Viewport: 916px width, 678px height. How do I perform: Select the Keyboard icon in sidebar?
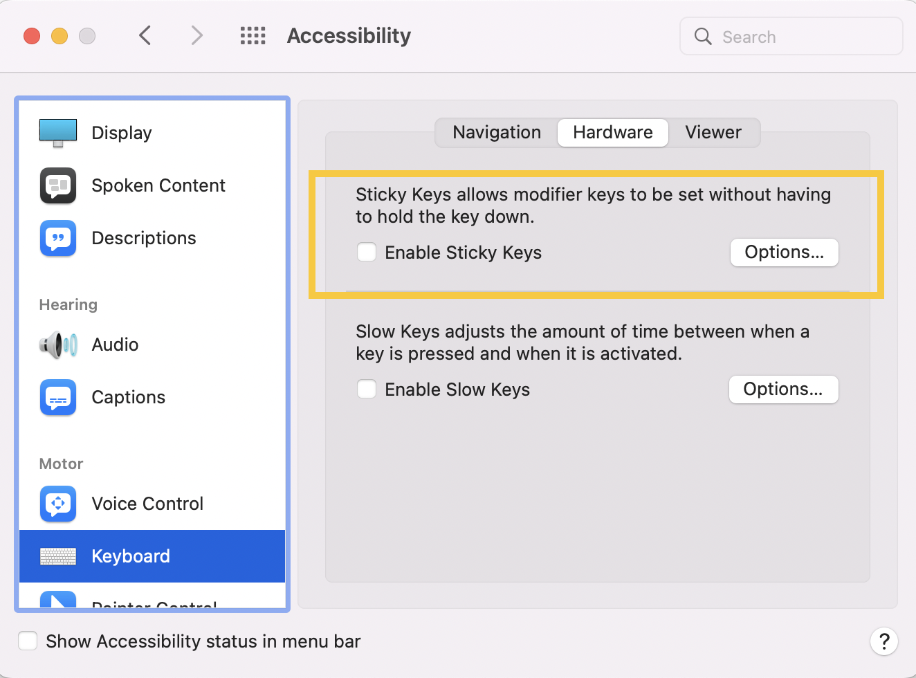(58, 556)
